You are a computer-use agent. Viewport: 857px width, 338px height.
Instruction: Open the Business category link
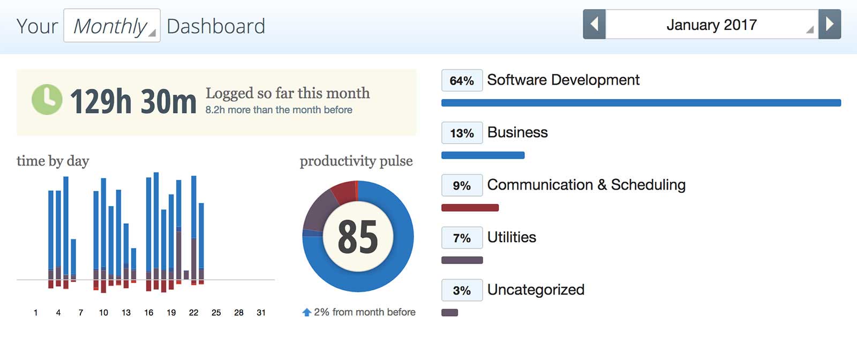(517, 132)
